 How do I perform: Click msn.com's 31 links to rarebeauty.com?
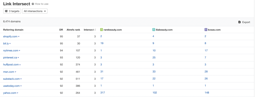[x=102, y=71]
